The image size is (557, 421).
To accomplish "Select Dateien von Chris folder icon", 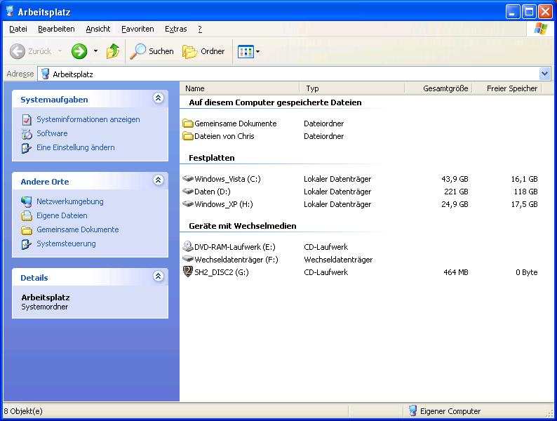I will click(187, 136).
